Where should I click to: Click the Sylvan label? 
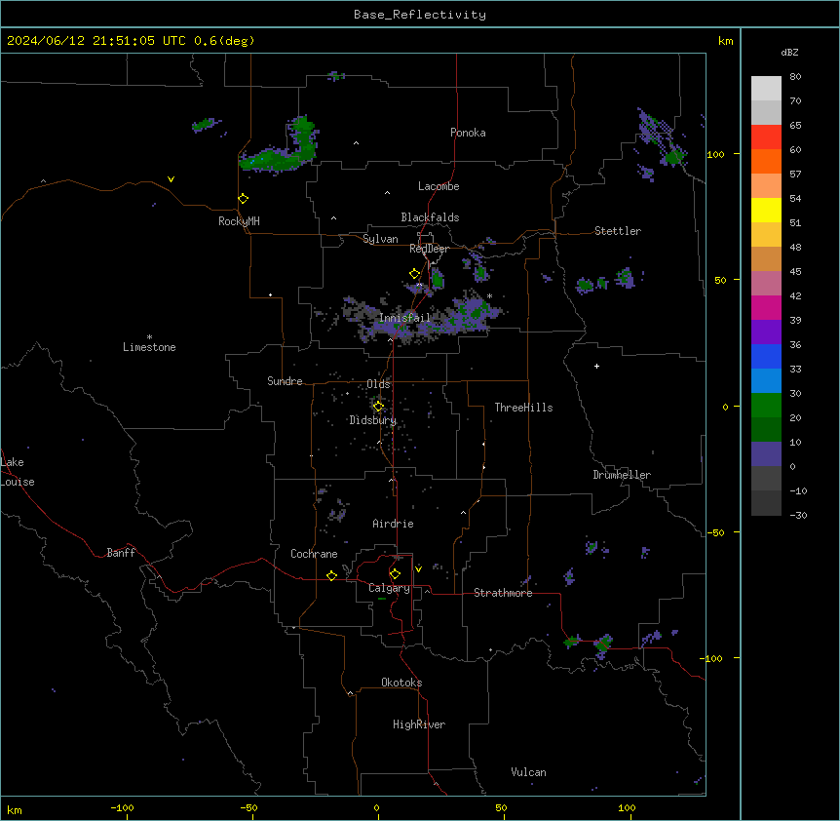tap(380, 239)
